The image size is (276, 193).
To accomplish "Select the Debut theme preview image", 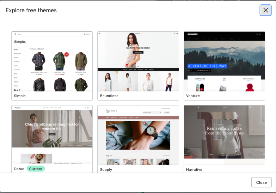I will coord(52,135).
